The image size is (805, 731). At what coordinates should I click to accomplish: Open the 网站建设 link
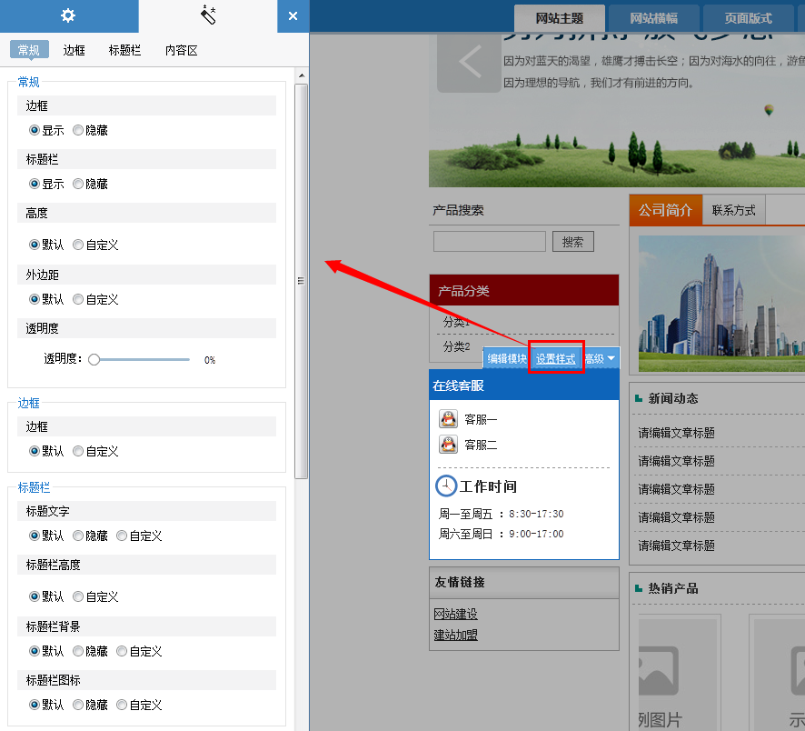(455, 615)
